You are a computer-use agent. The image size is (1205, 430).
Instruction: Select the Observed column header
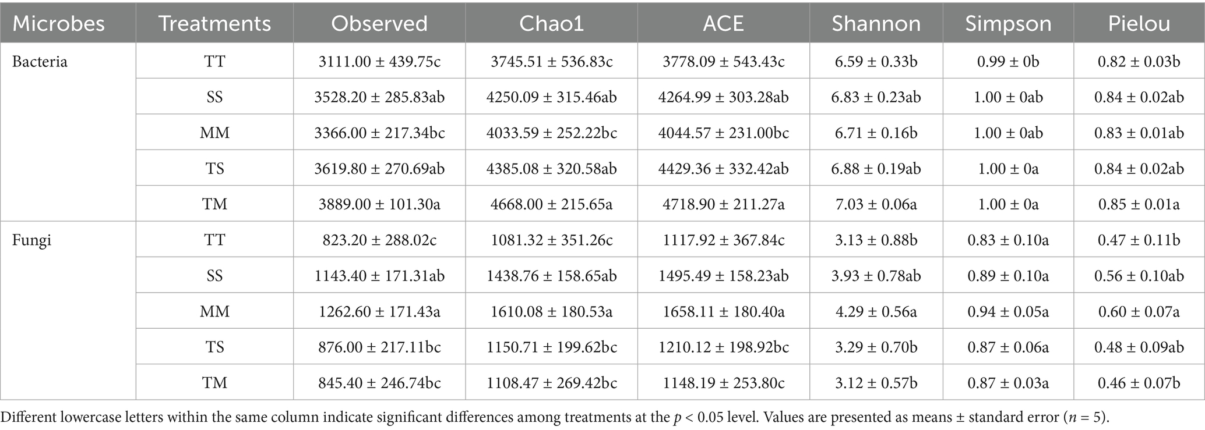[379, 23]
